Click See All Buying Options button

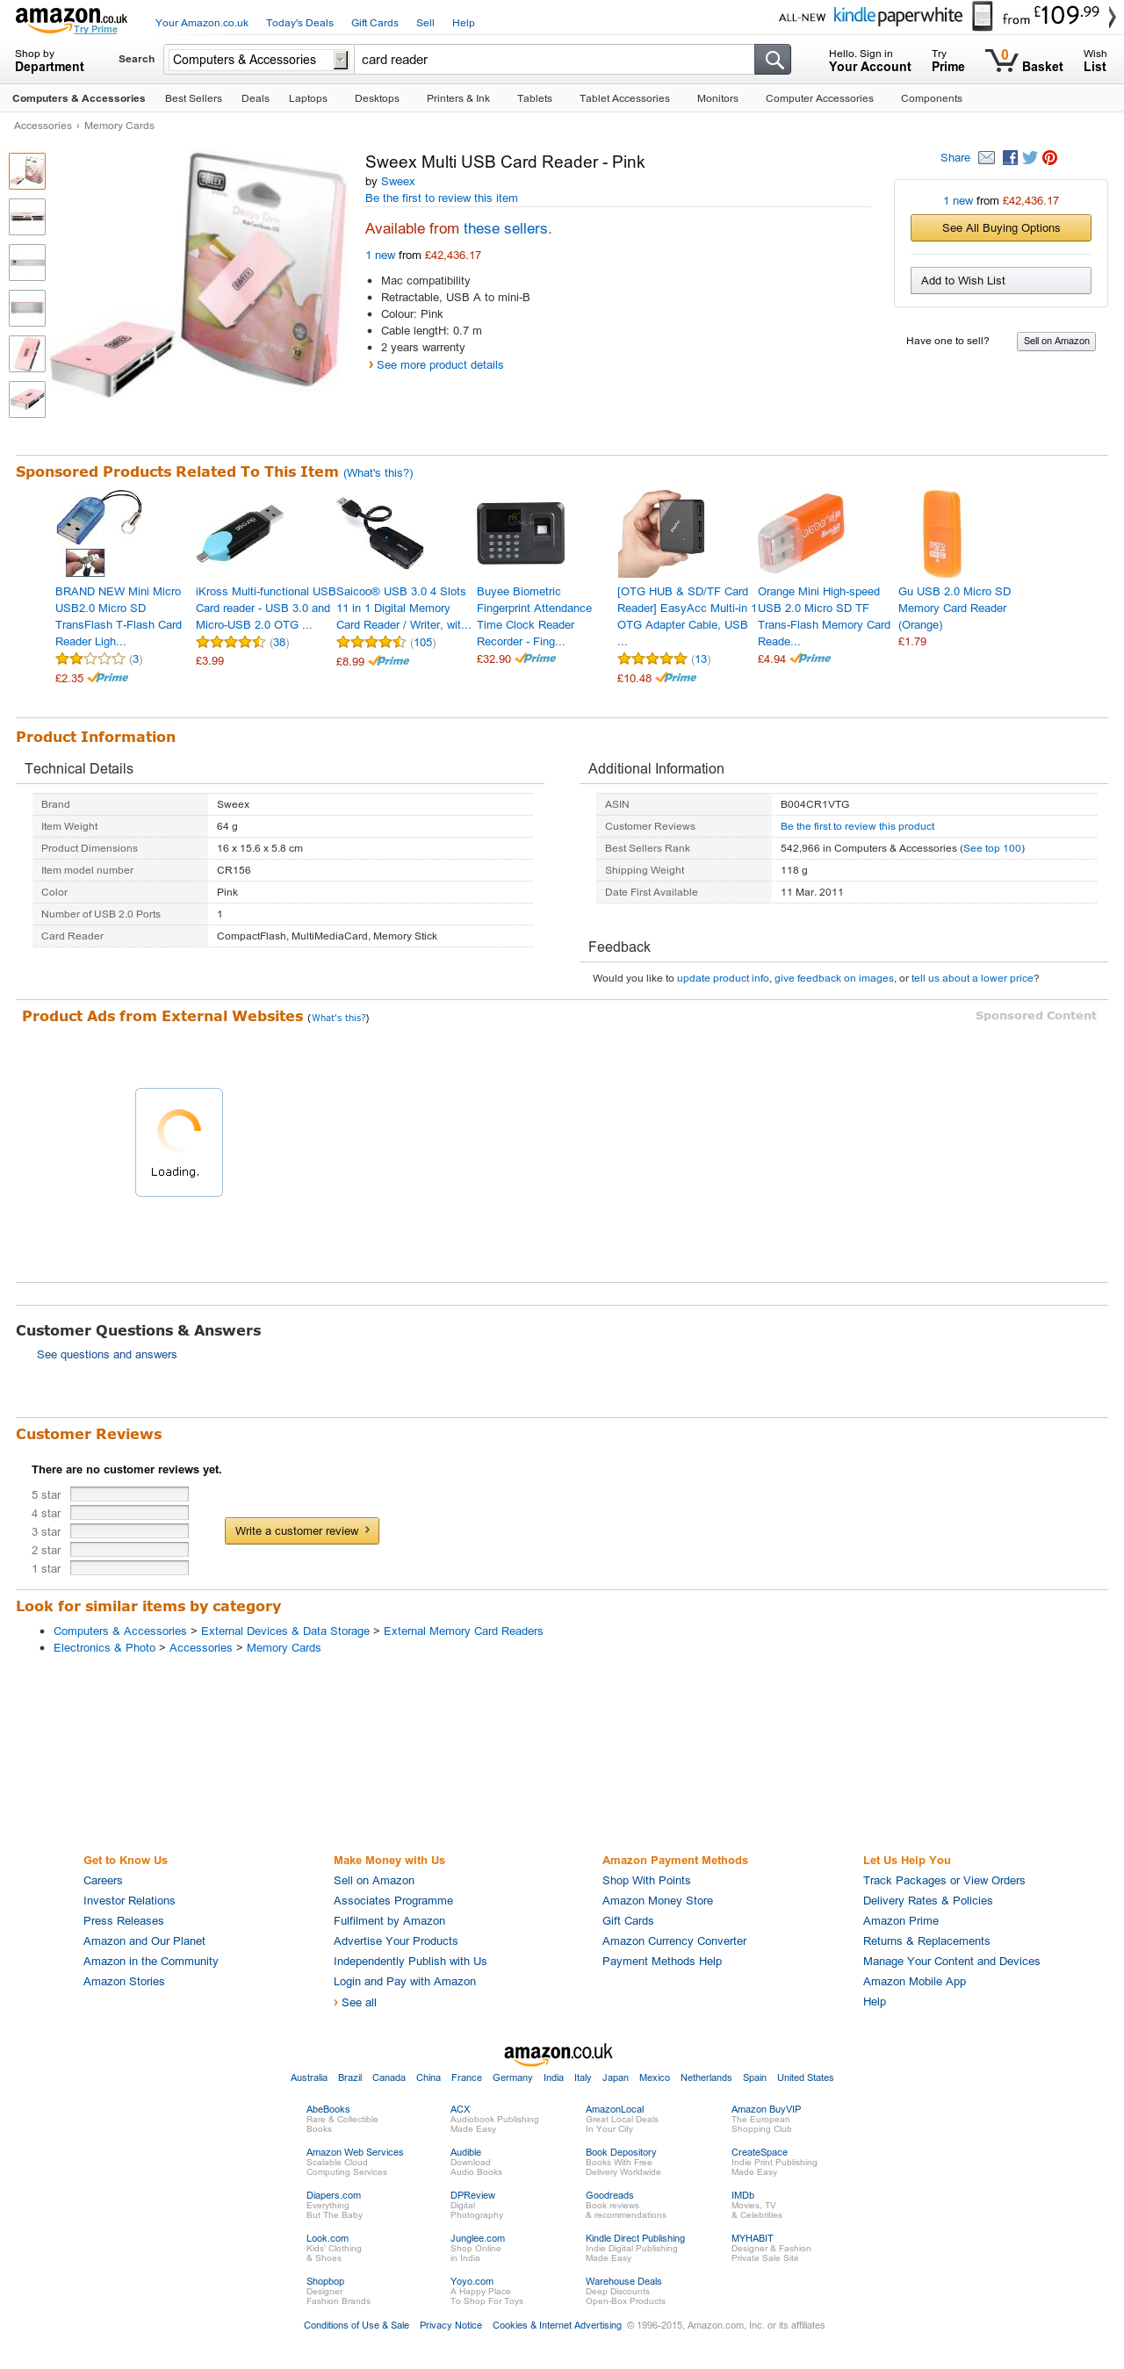point(1001,228)
